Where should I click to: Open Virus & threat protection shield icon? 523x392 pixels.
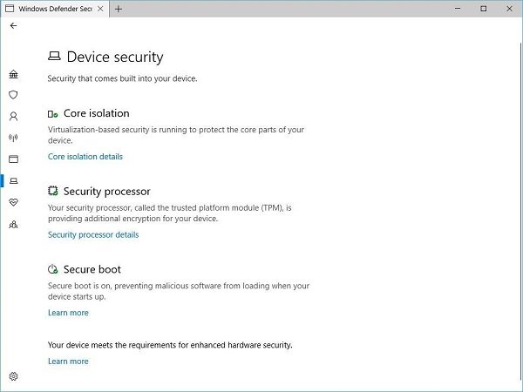[13, 94]
